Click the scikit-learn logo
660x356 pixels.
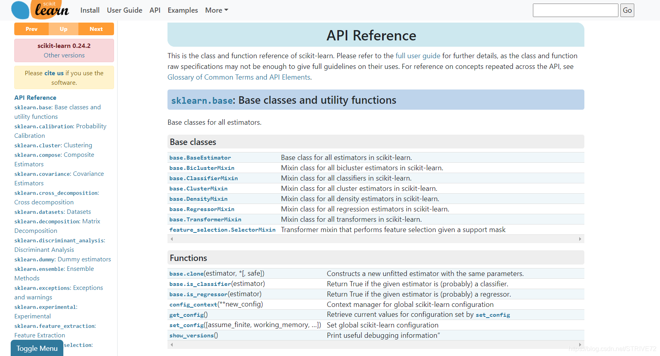click(x=40, y=10)
